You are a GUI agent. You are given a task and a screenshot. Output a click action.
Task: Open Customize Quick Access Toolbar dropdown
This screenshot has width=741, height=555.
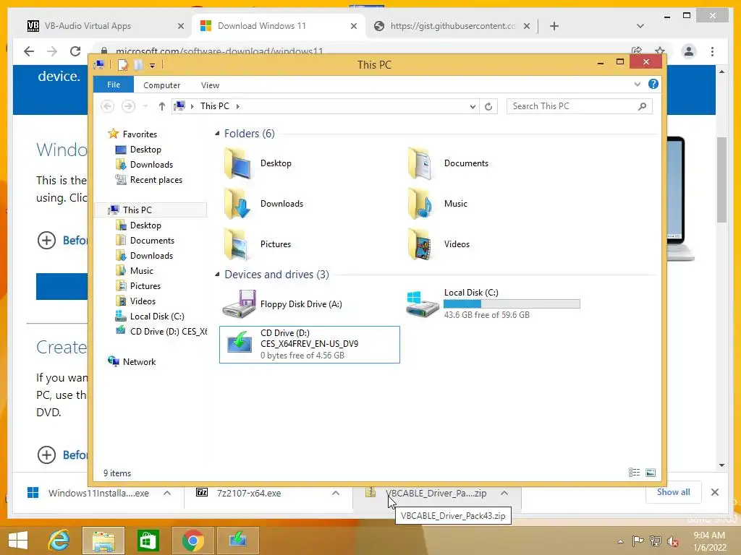152,66
